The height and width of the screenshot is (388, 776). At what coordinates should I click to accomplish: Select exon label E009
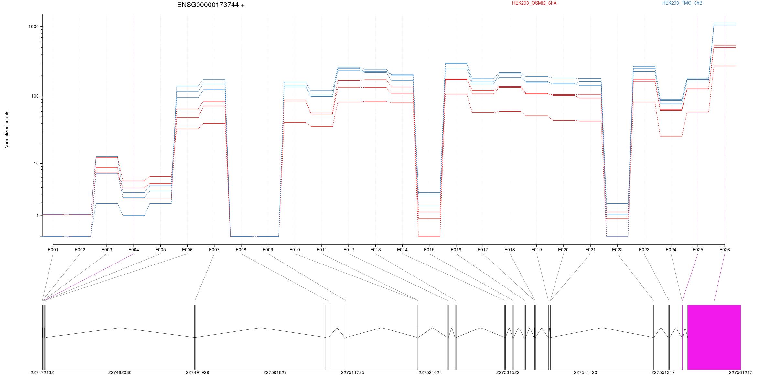[268, 250]
